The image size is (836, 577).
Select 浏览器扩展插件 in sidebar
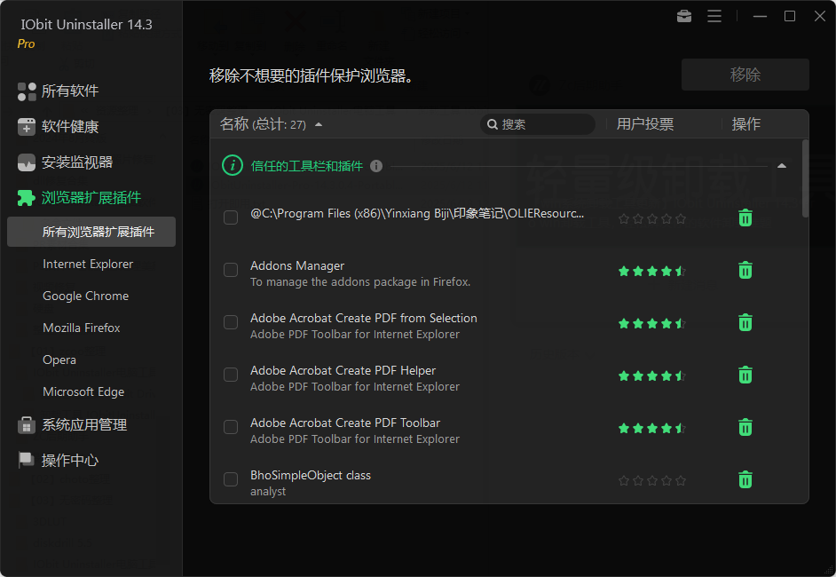click(91, 198)
